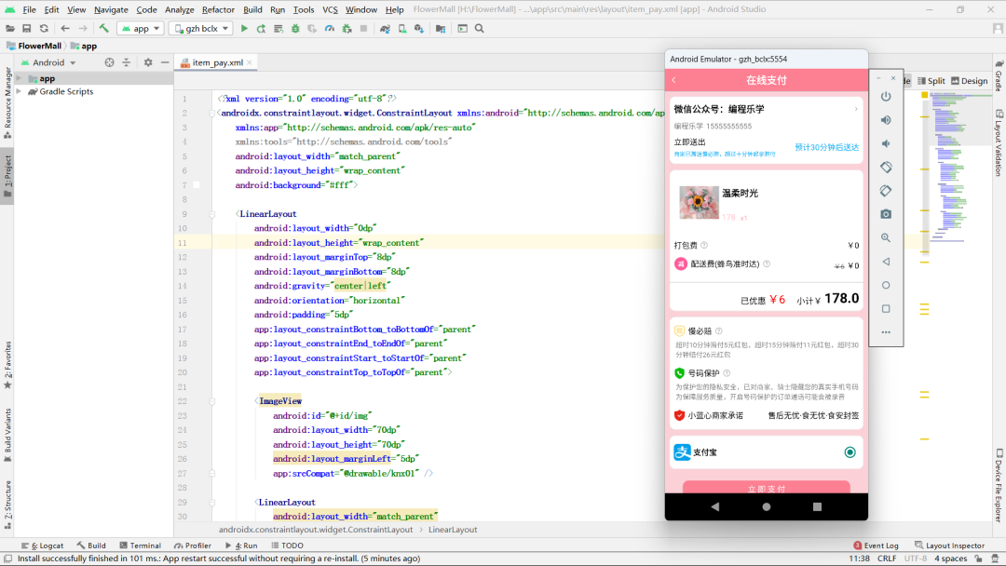1006x566 pixels.
Task: Click emulator volume down icon
Action: [886, 143]
